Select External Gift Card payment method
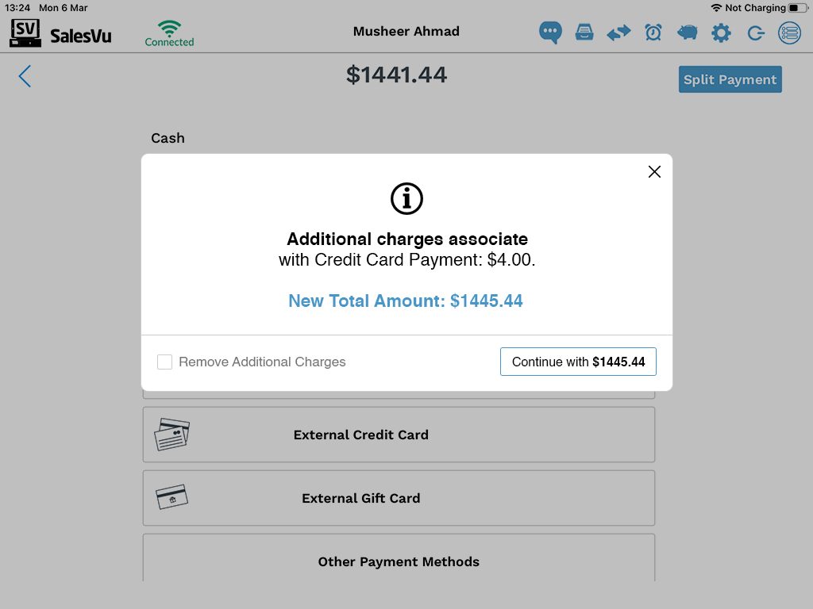 [x=399, y=498]
